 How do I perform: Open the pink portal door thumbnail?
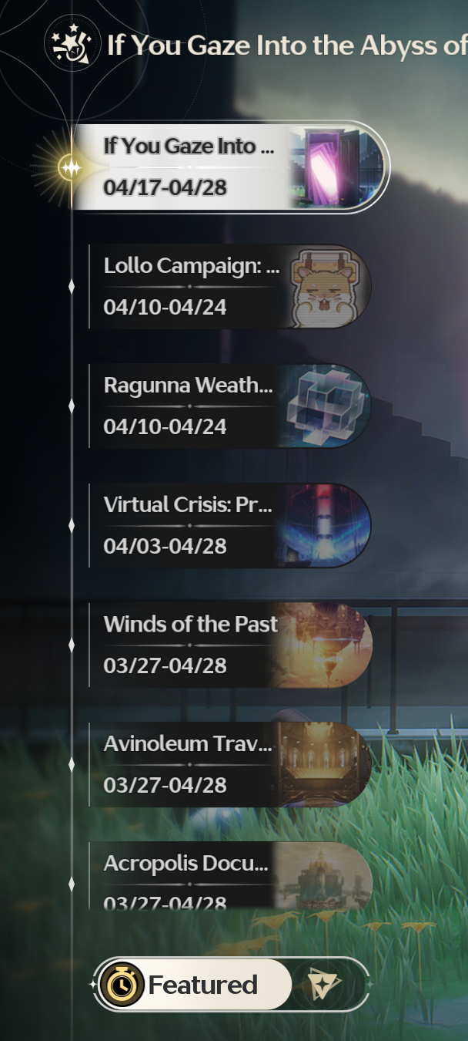(x=336, y=167)
